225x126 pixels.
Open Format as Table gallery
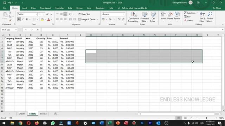pyautogui.click(x=144, y=17)
